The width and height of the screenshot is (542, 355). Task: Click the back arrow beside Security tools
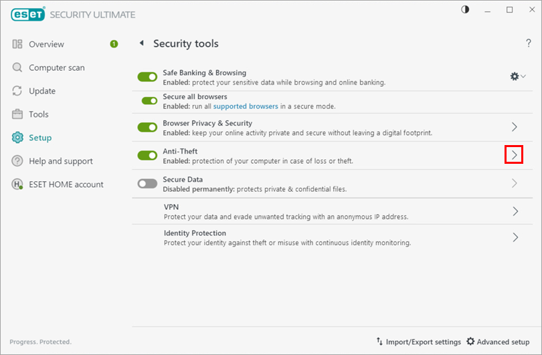coord(141,43)
